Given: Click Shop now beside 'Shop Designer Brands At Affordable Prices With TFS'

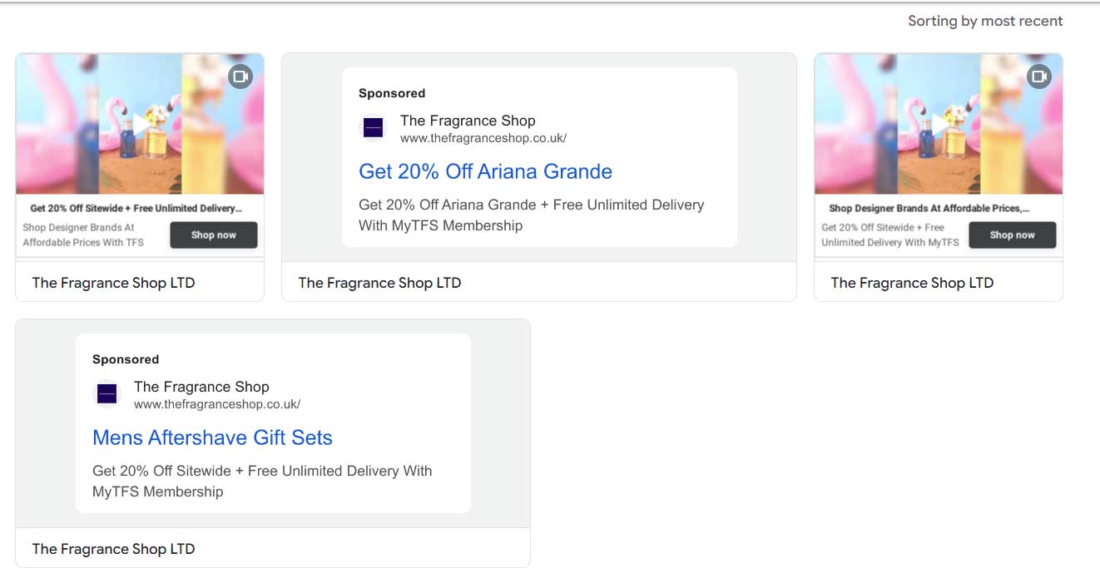Looking at the screenshot, I should 214,235.
